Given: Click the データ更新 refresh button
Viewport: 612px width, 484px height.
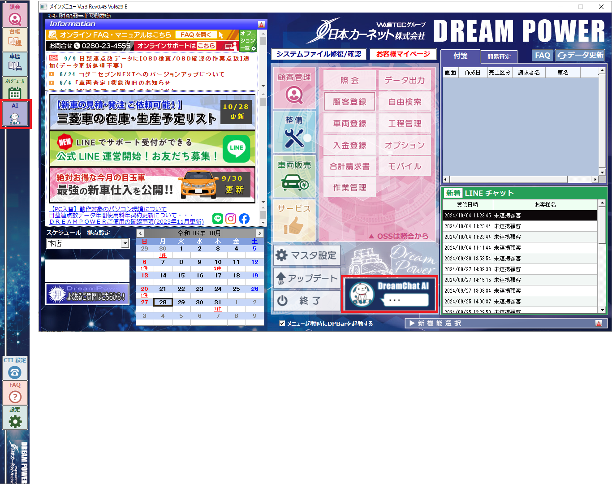Looking at the screenshot, I should click(x=580, y=55).
